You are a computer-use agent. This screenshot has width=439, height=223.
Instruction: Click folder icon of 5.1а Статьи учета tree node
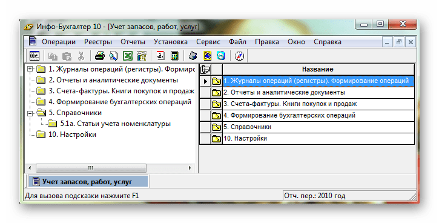52,124
